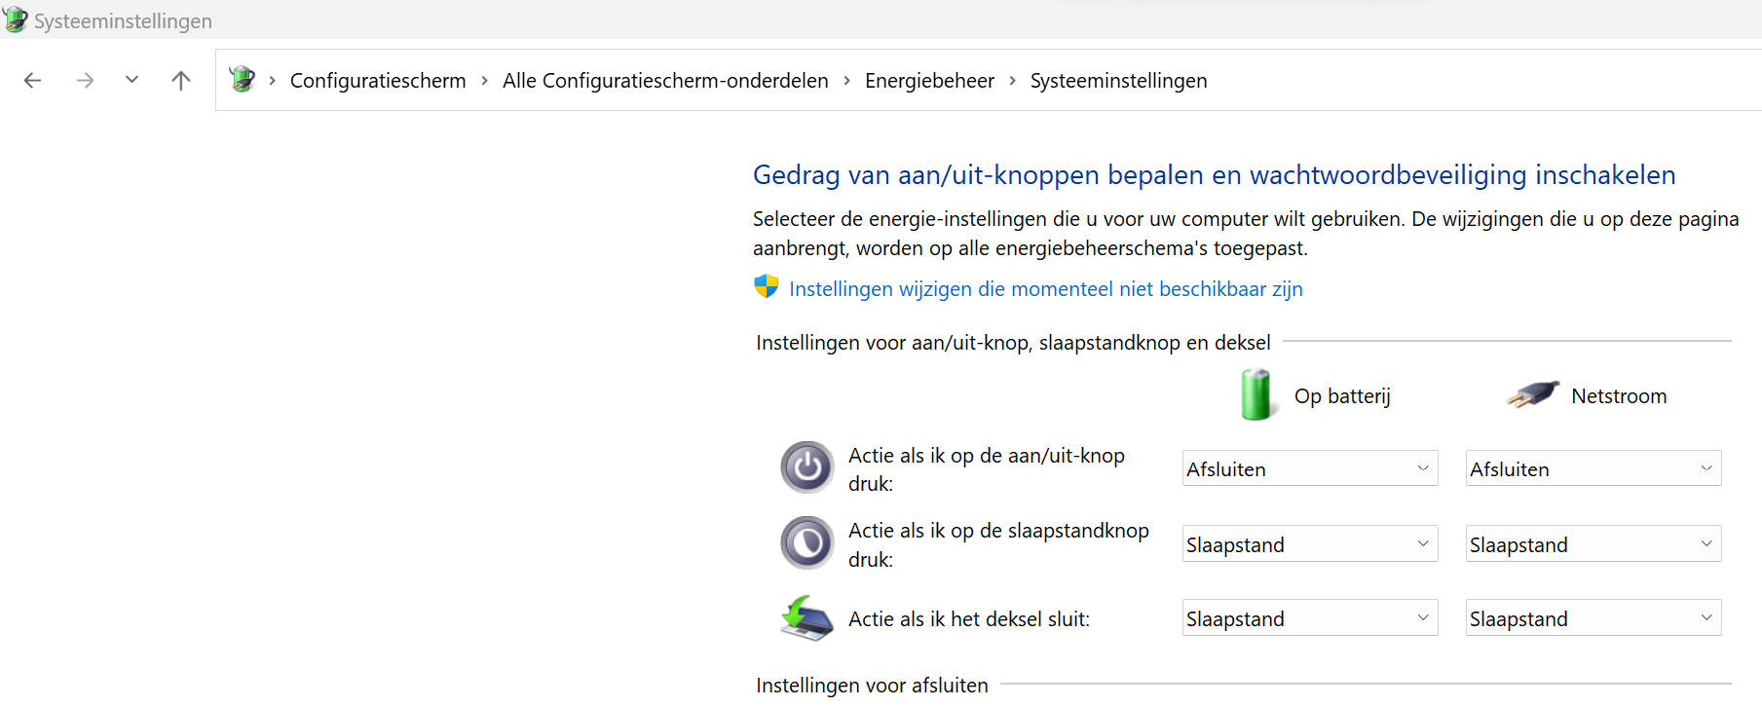Go up one level with Up arrow
1762x707 pixels.
click(x=180, y=81)
